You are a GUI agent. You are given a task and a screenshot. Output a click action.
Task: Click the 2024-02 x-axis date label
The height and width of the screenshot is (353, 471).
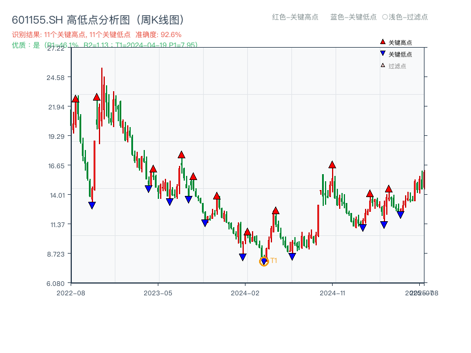click(x=245, y=293)
